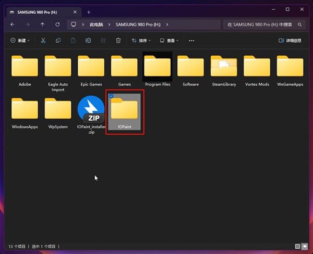Click the 13 个项目 status text
The image size is (313, 254).
17,247
